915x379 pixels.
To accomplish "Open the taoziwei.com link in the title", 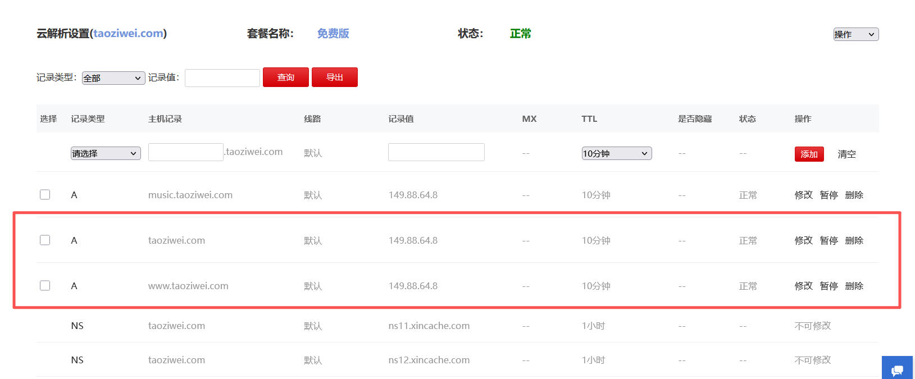I will pos(128,34).
